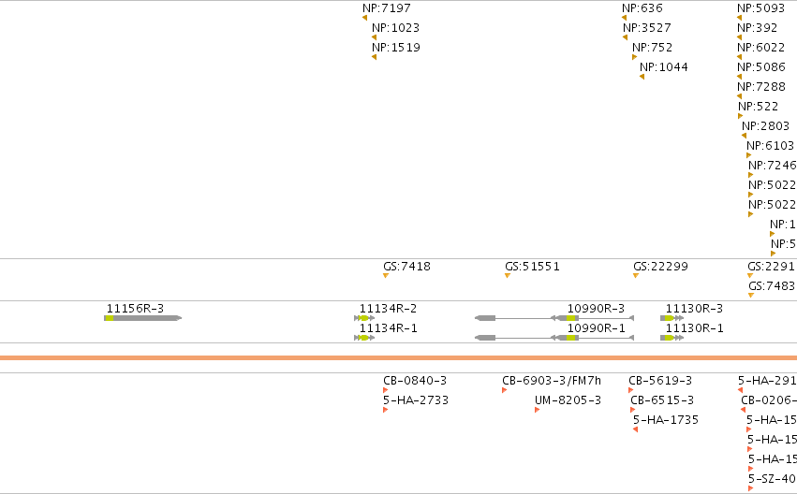Select the triangle marker under NP:392
The width and height of the screenshot is (797, 494).
pyautogui.click(x=740, y=37)
